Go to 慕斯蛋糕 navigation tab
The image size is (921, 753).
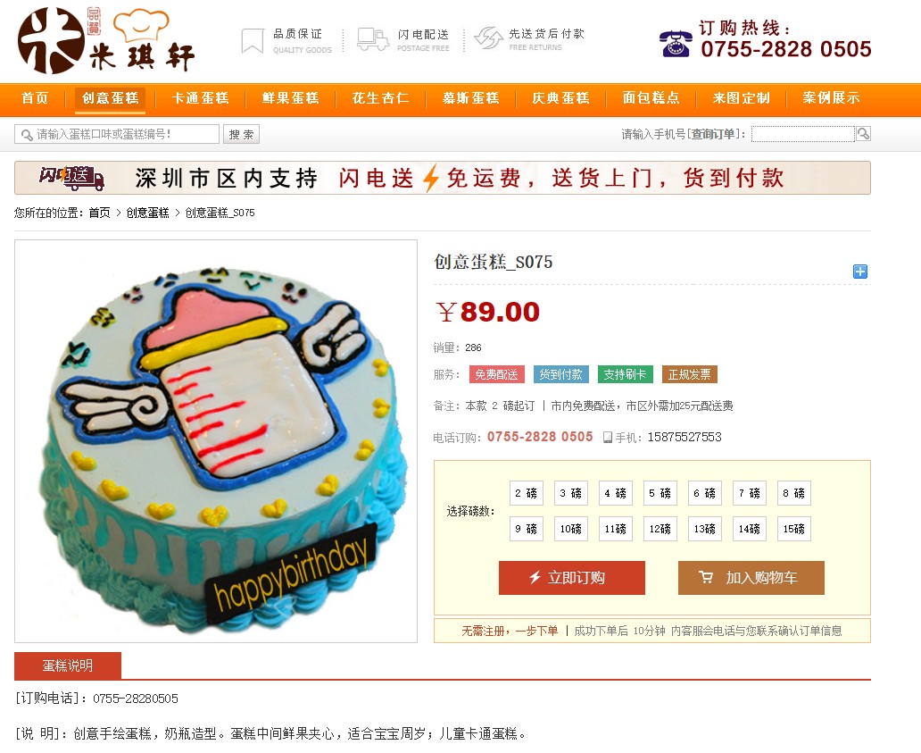470,98
